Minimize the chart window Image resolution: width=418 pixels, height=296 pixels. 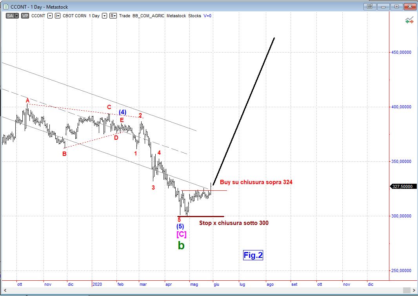click(x=383, y=7)
